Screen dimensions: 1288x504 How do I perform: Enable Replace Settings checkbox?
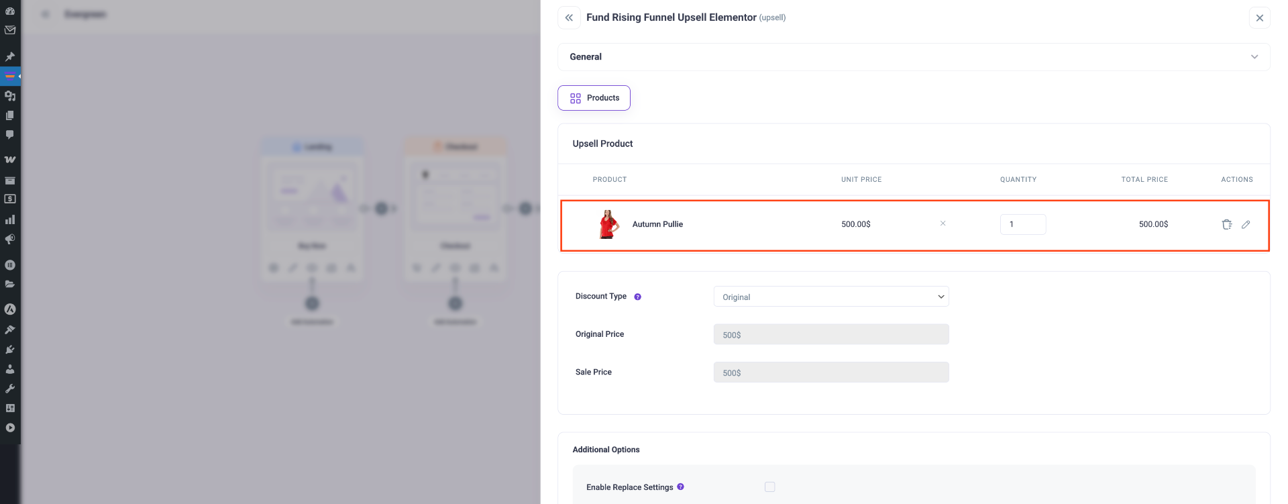[x=769, y=487]
